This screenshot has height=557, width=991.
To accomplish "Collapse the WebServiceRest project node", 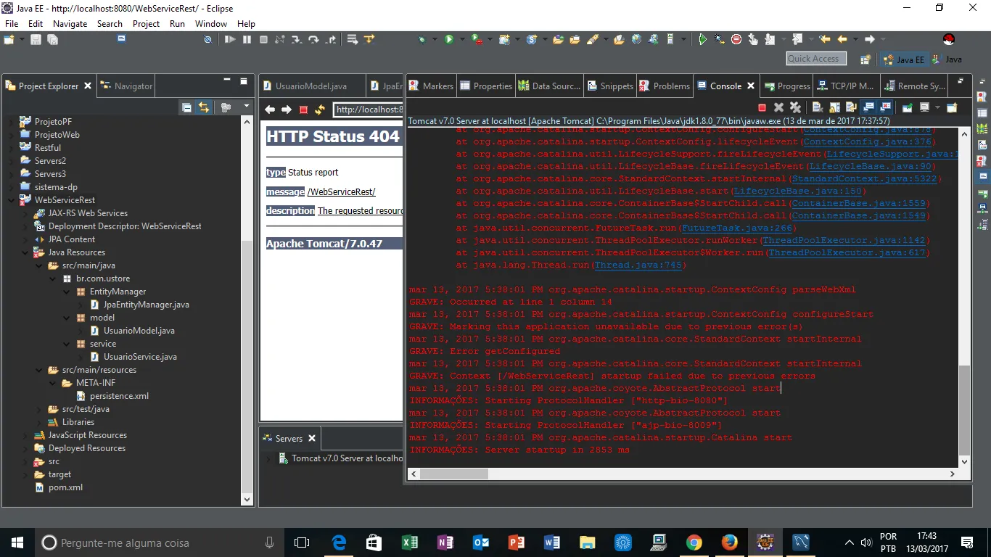I will coord(11,200).
